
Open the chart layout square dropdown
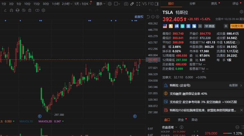(x=117, y=4)
